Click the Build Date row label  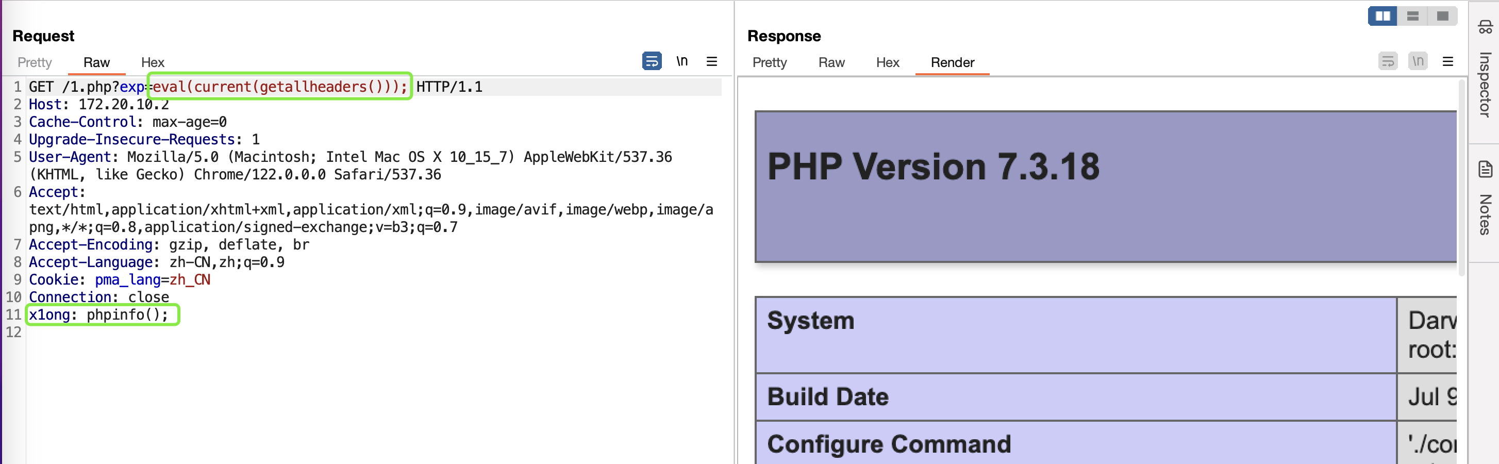827,396
